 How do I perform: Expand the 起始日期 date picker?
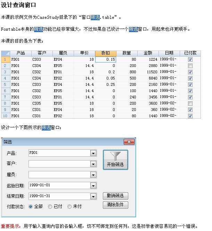[93, 186]
